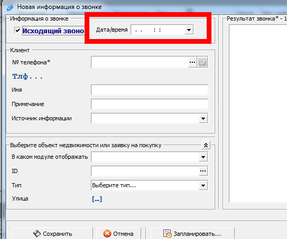Image resolution: width=287 pixels, height=239 pixels.
Task: Click inside the Результат звонка text area
Action: pos(258,113)
